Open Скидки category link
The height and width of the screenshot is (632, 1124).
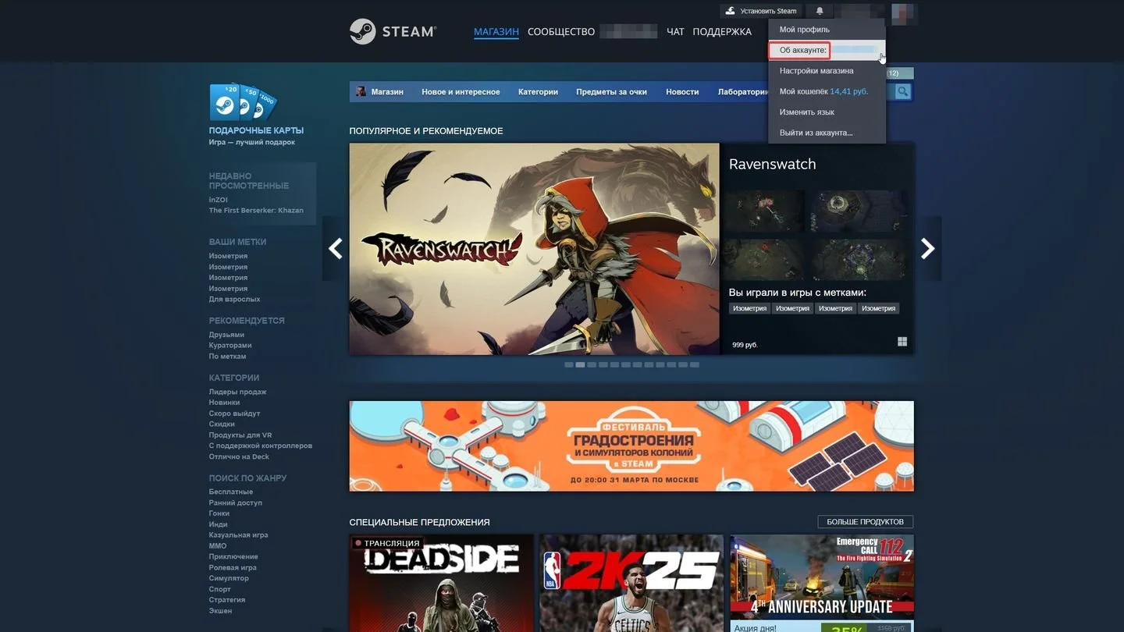tap(222, 424)
